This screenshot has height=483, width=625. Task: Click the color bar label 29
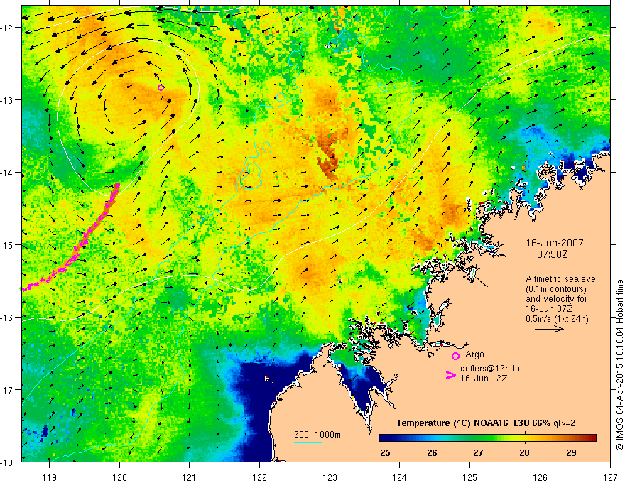571,452
